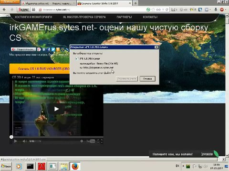
Task: Click the browser forward arrow
Action: [12, 9]
